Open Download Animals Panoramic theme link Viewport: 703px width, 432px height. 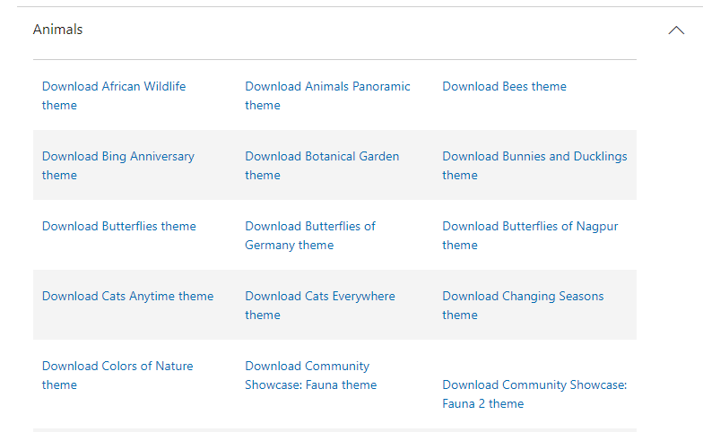327,95
